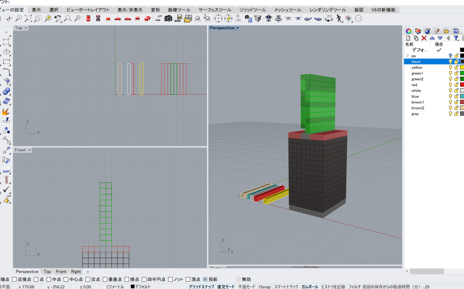Enable the 交点 osnap checkbox

pos(87,279)
